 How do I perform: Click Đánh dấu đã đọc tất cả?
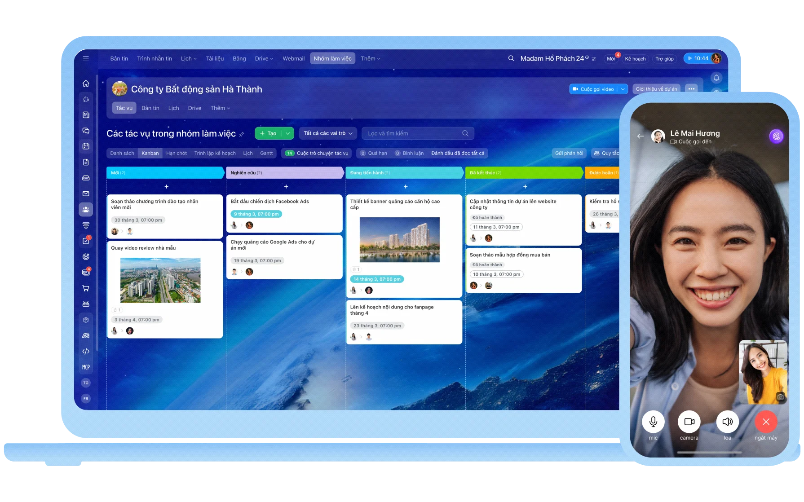click(458, 153)
